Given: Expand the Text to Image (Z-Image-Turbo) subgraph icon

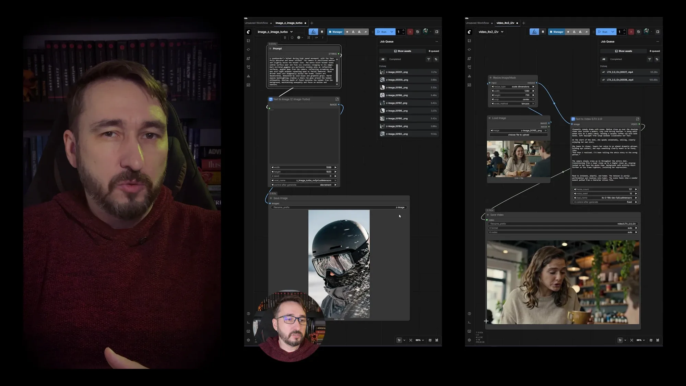Looking at the screenshot, I should tap(337, 99).
